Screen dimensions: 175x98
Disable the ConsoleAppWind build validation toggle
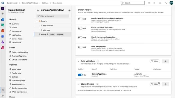coord(80,75)
